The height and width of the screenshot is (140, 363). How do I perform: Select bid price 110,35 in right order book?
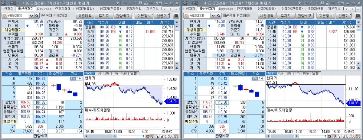point(221,116)
